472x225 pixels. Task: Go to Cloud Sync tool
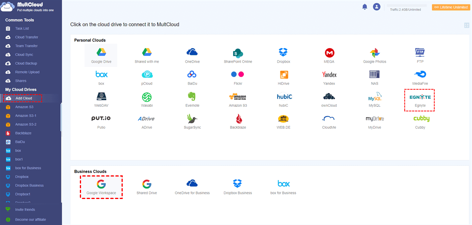[x=24, y=55]
